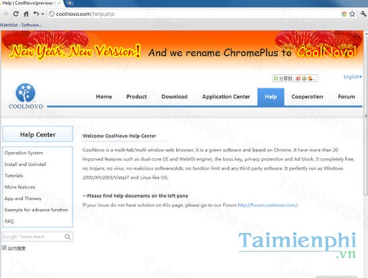Screen dimensions: 368x278
Task: Open the English language dropdown
Action: [x=353, y=77]
